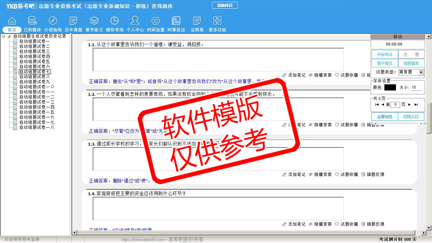
Task: Open the 历年真题 past papers icon
Action: pos(73,21)
